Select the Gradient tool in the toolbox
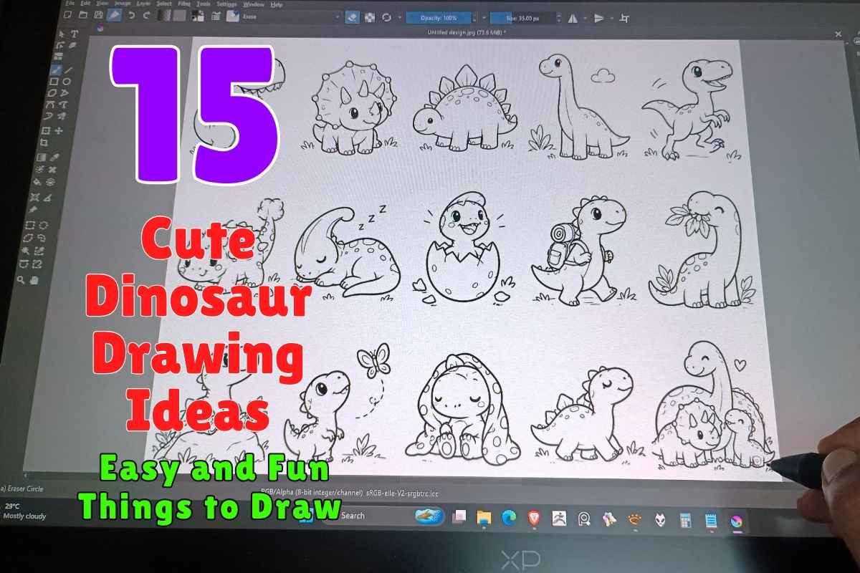This screenshot has height=573, width=860. tap(42, 158)
